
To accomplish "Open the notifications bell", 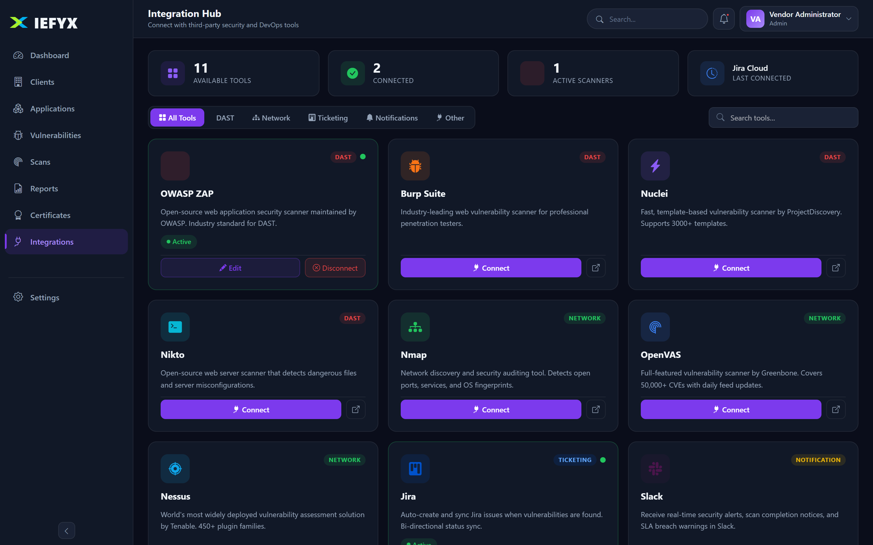I will [x=724, y=19].
